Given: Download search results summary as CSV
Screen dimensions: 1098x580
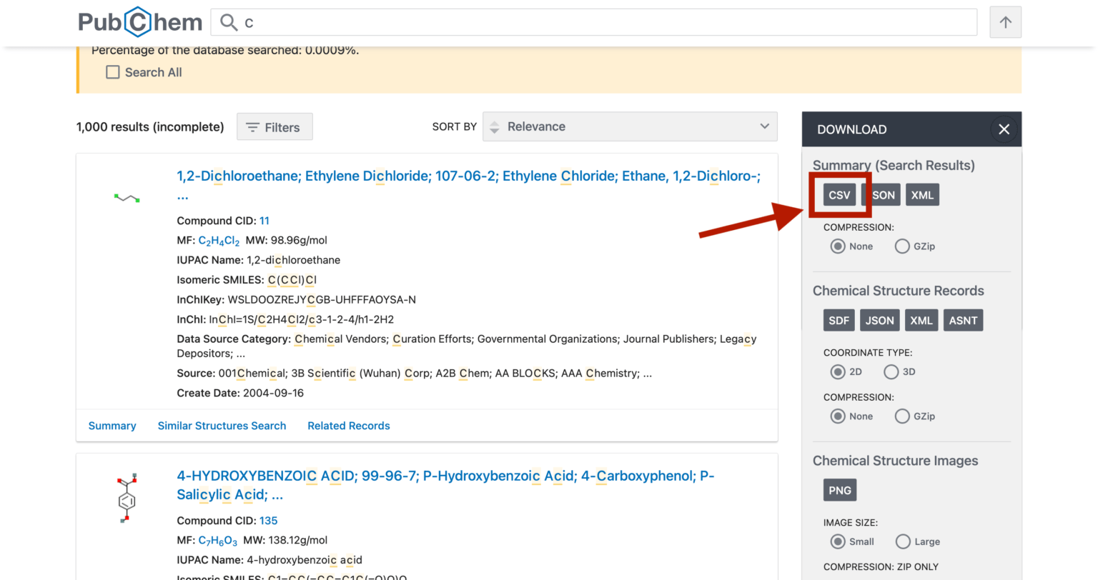Looking at the screenshot, I should click(x=839, y=194).
